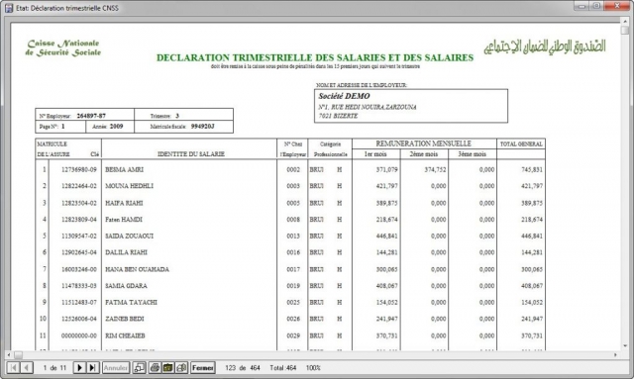The height and width of the screenshot is (379, 634).
Task: Click the search text binoculars icon
Action: (x=181, y=368)
